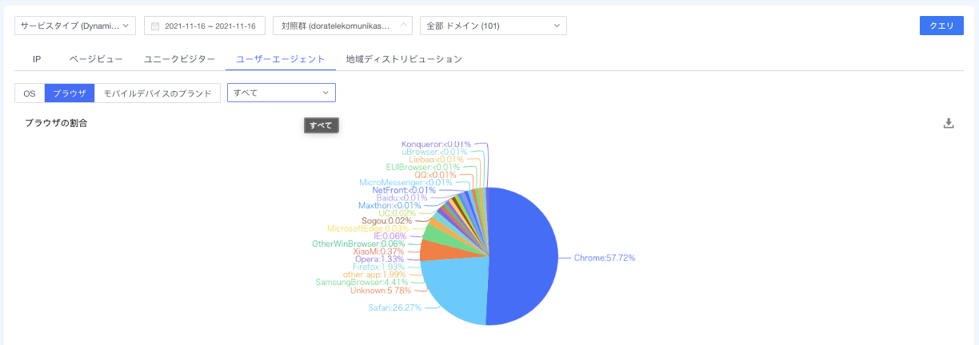The image size is (979, 345).
Task: Select the EUIBrowser:<0.01% label
Action: (x=423, y=167)
